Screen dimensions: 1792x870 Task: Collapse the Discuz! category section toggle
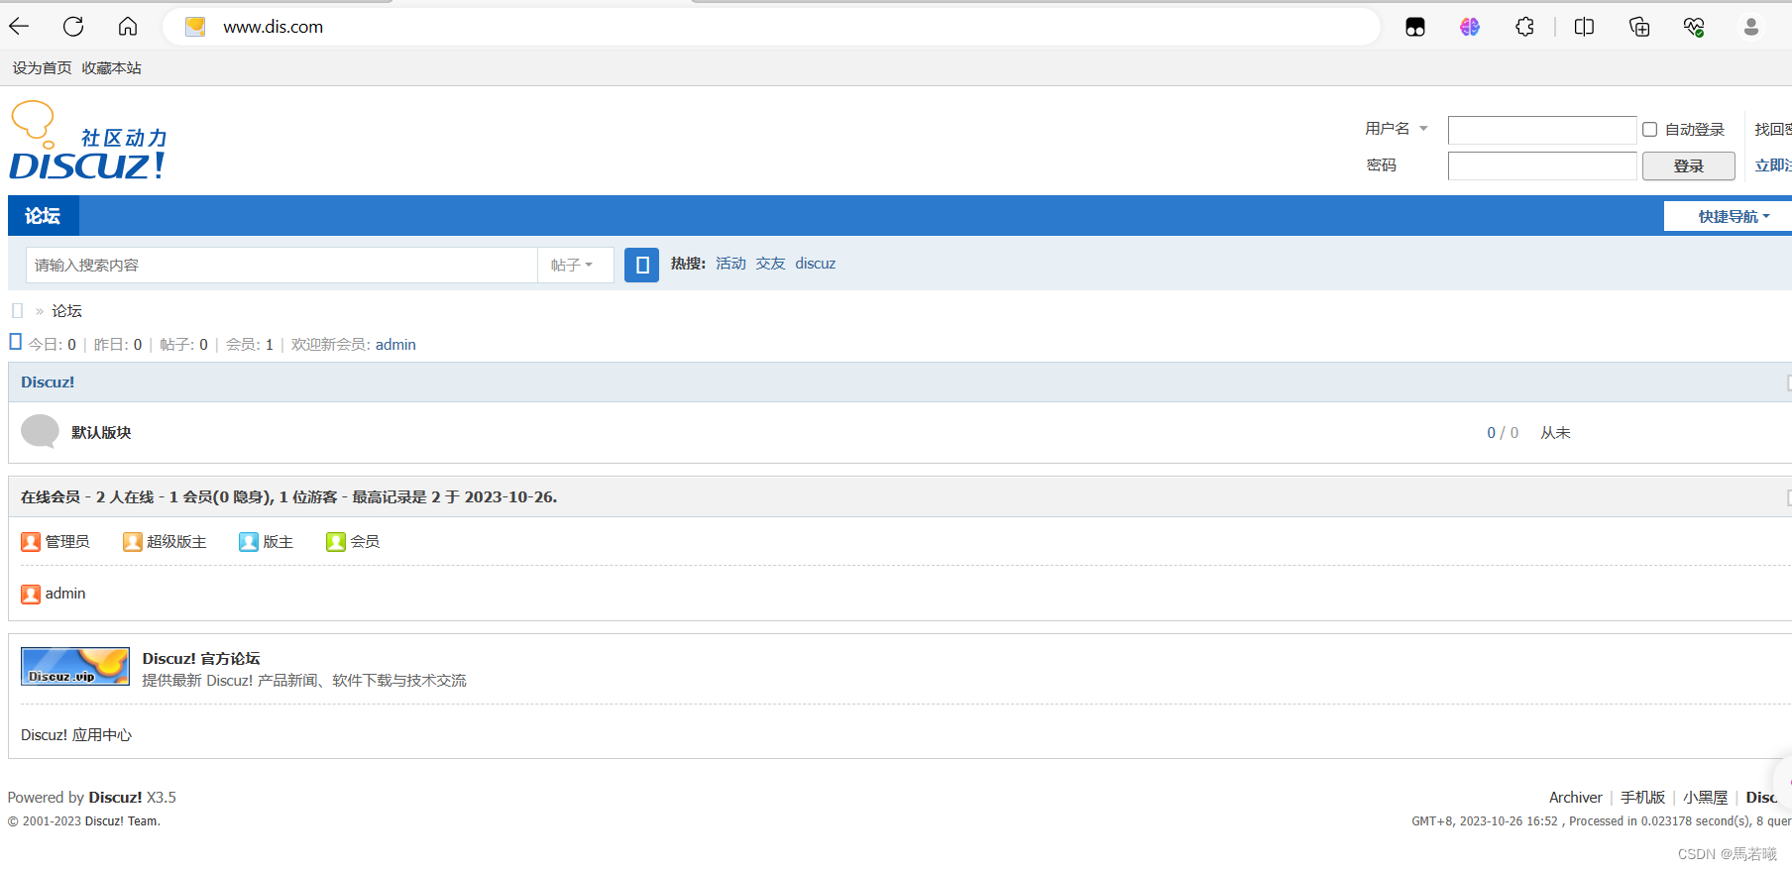click(x=1789, y=382)
